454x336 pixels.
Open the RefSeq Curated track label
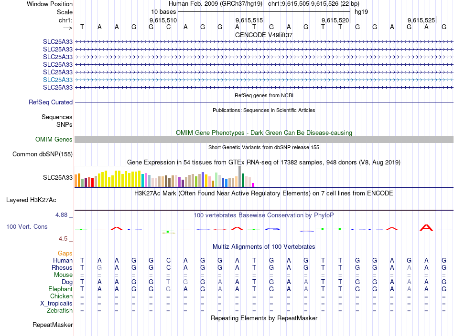pyautogui.click(x=51, y=102)
